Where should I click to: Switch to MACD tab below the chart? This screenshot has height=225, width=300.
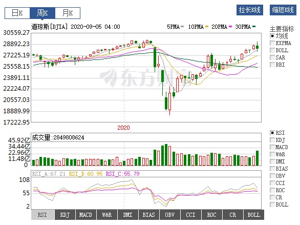coord(85,215)
